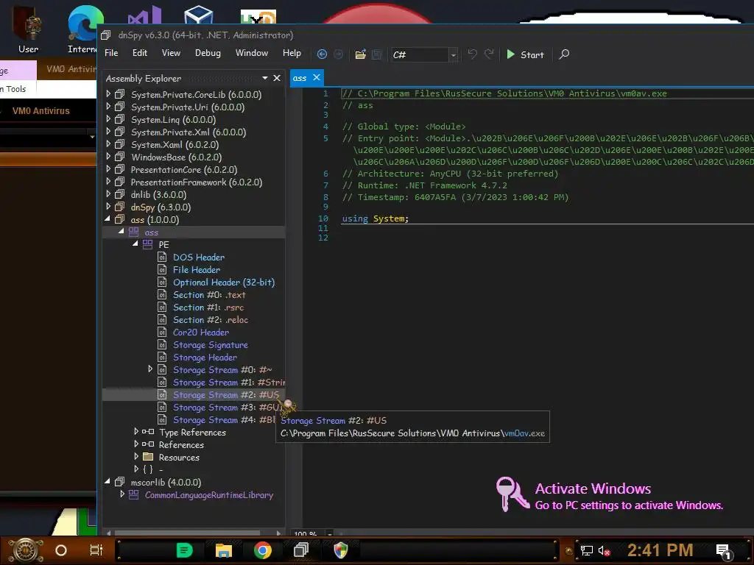Select Section #0: .text item

(x=209, y=294)
